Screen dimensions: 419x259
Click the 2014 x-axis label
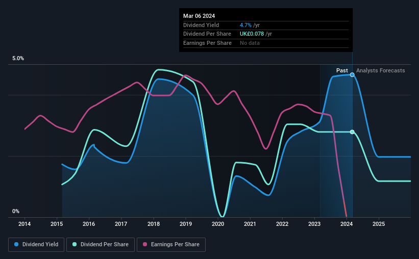pyautogui.click(x=24, y=224)
